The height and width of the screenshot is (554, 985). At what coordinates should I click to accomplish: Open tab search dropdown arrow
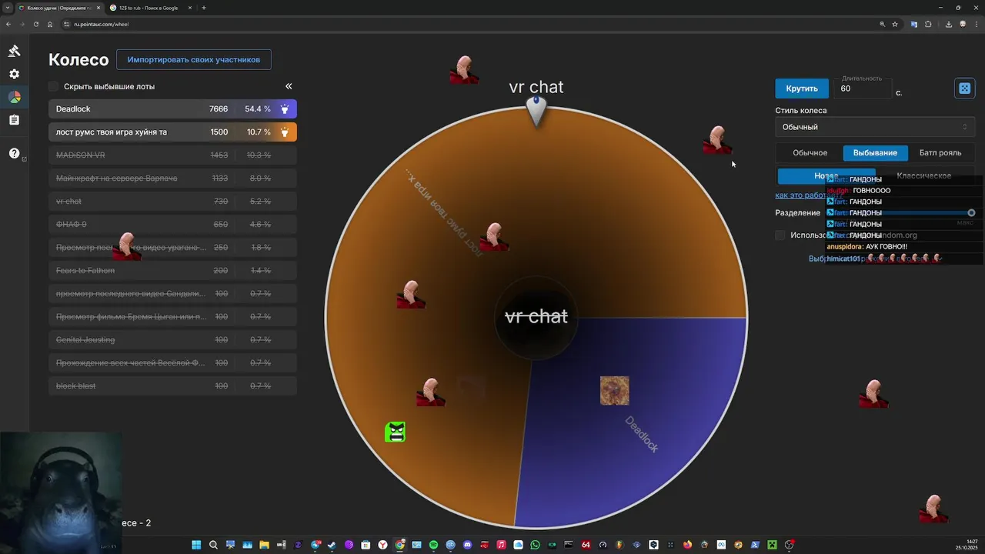[8, 8]
